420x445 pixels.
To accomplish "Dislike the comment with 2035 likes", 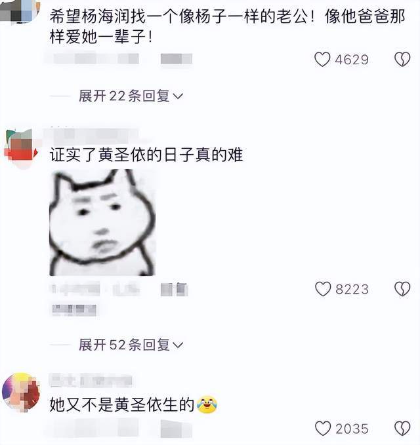I will click(402, 429).
